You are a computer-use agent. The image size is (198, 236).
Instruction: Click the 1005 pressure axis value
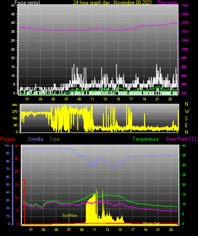pyautogui.click(x=185, y=40)
